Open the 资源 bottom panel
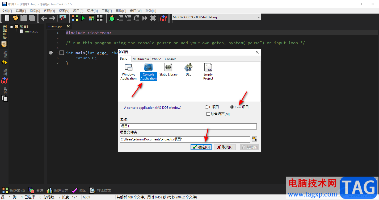This screenshot has width=379, height=200. 36,190
